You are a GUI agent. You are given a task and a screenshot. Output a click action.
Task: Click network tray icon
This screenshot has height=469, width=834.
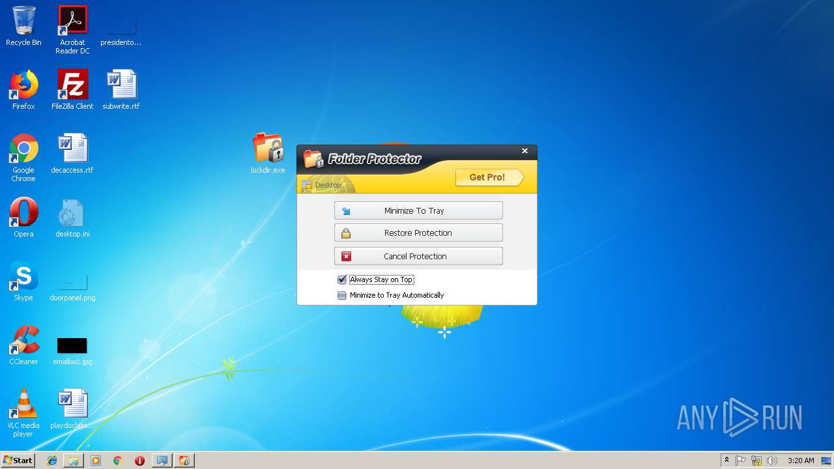click(x=756, y=461)
